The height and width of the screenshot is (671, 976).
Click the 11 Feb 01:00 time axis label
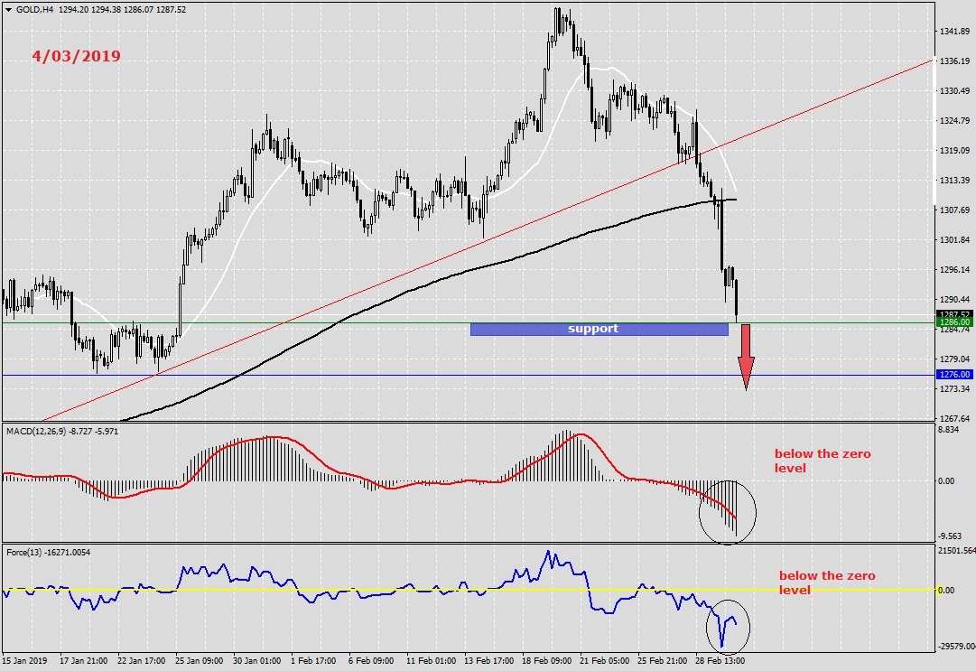(x=431, y=660)
